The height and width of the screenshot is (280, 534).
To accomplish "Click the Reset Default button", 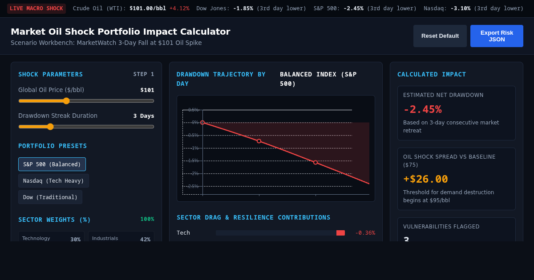I will tap(440, 36).
